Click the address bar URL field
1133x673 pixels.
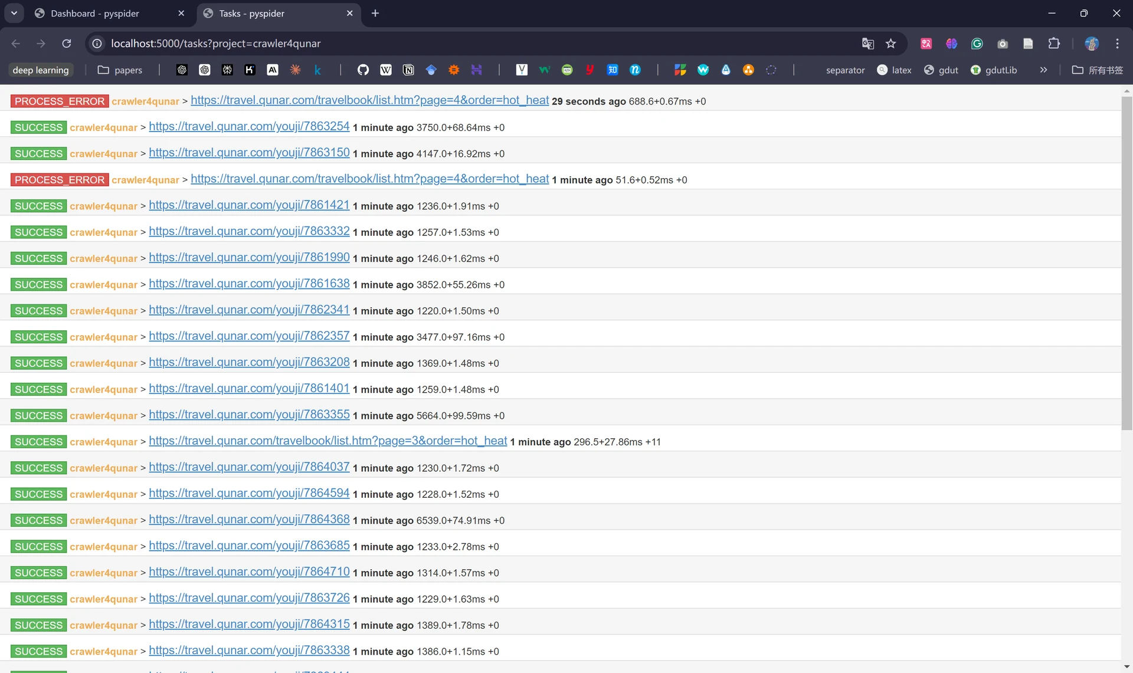pyautogui.click(x=472, y=43)
